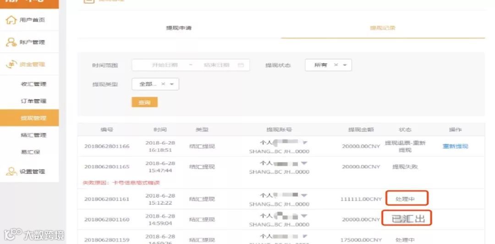Click the 时间范围 filter label
Image resolution: width=495 pixels, height=244 pixels.
point(105,65)
